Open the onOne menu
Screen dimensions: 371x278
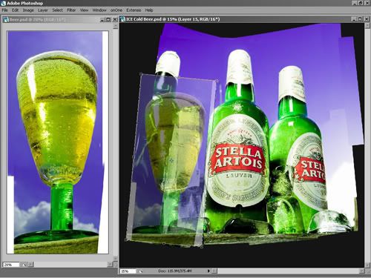click(116, 10)
